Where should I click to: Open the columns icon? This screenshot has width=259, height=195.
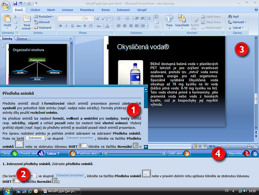click(x=144, y=26)
